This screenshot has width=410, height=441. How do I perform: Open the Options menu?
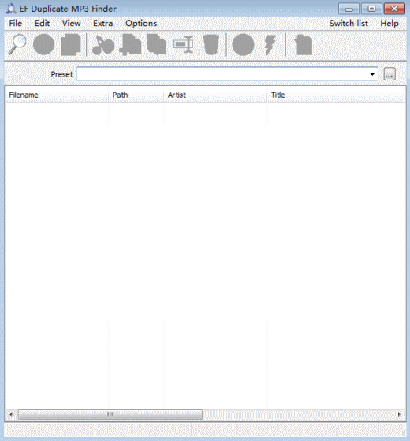pyautogui.click(x=141, y=23)
